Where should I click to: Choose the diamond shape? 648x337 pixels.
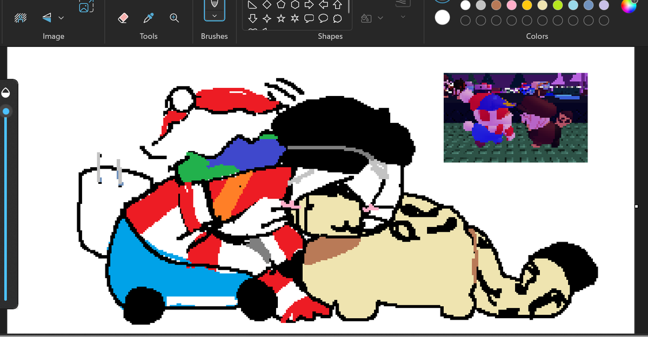(267, 5)
